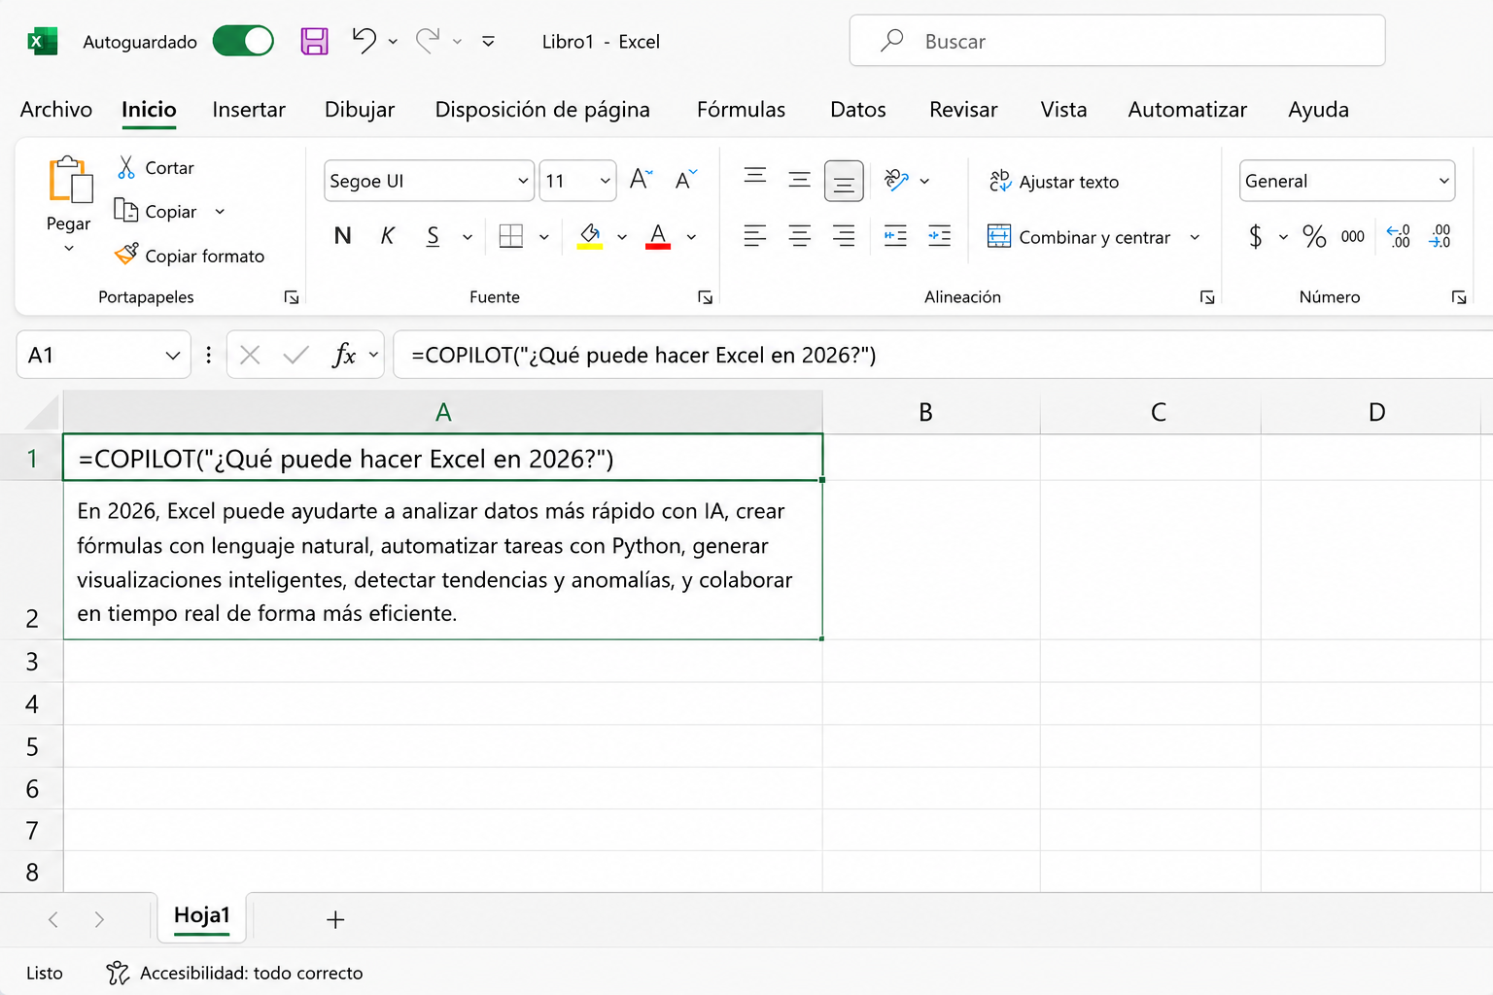Image resolution: width=1493 pixels, height=995 pixels.
Task: Click the Cortar scissors icon
Action: (x=126, y=167)
